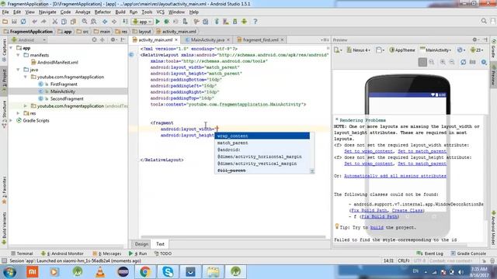Click the Save All toolbar icon
Viewport: 497px width, 279px height.
[x=14, y=22]
